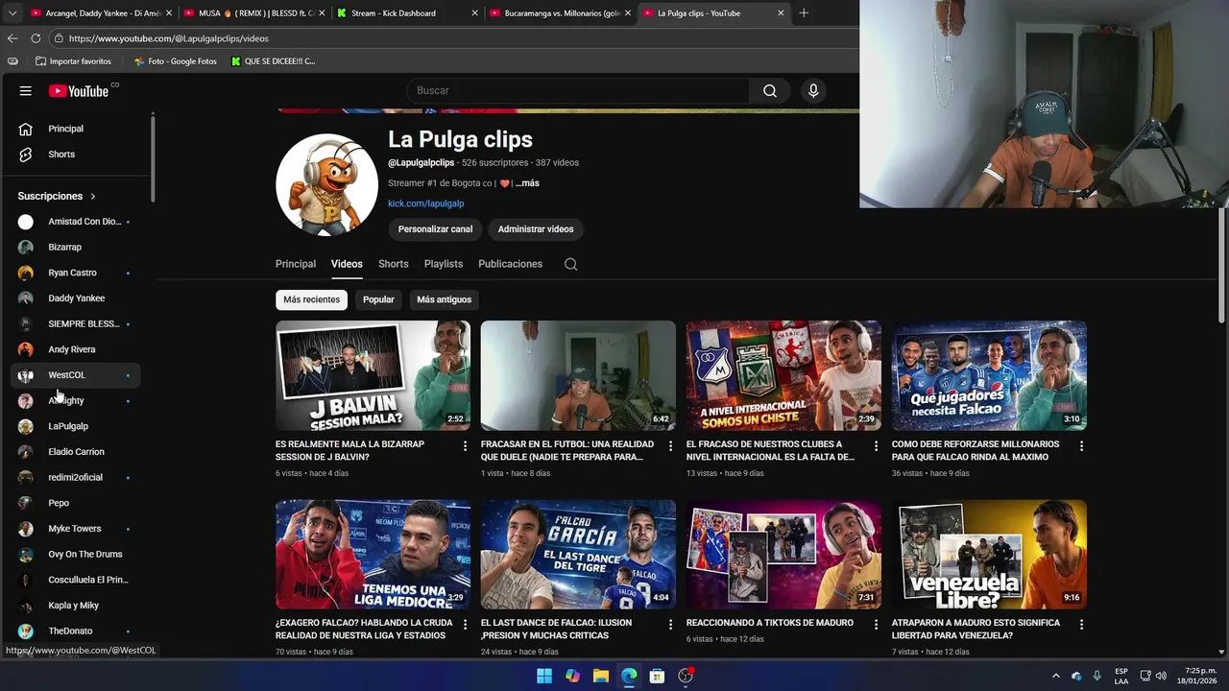Open Bizarrap subscription in sidebar
This screenshot has height=691, width=1229.
coord(76,248)
